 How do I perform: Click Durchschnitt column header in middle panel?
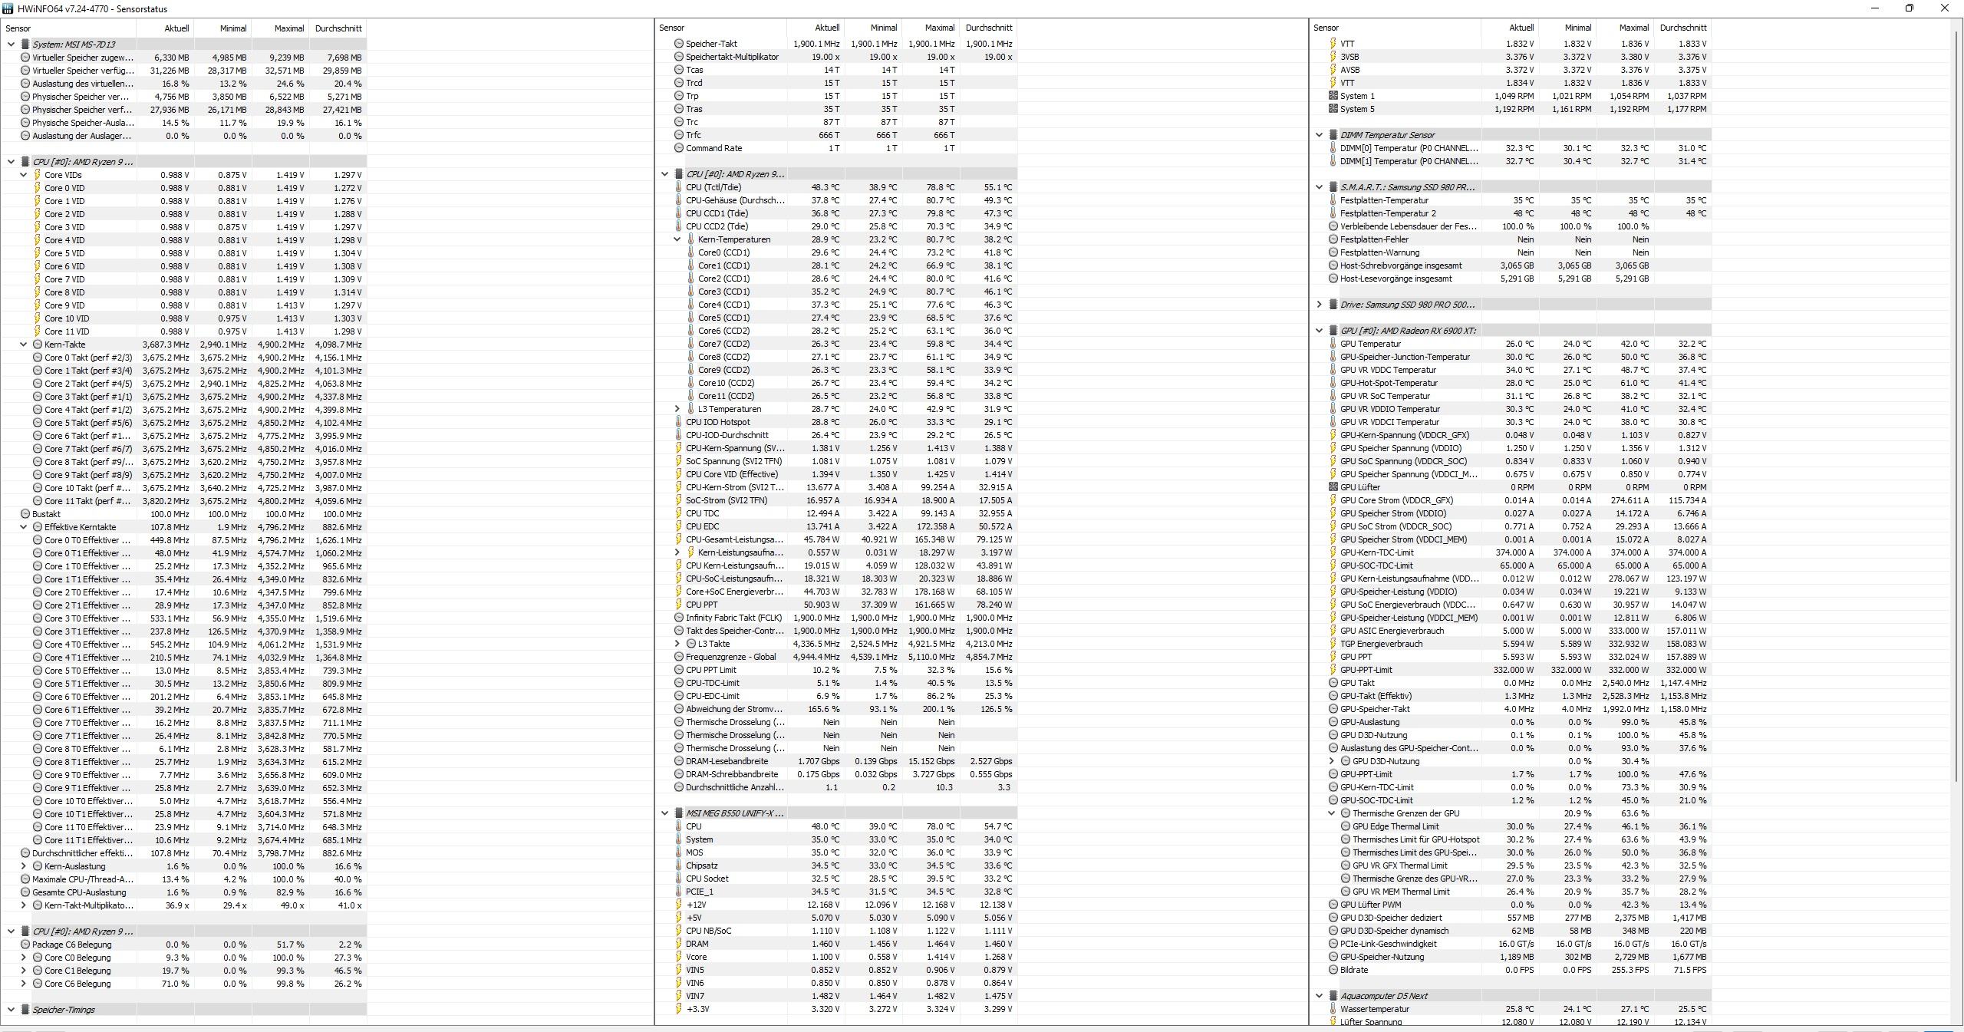click(988, 28)
